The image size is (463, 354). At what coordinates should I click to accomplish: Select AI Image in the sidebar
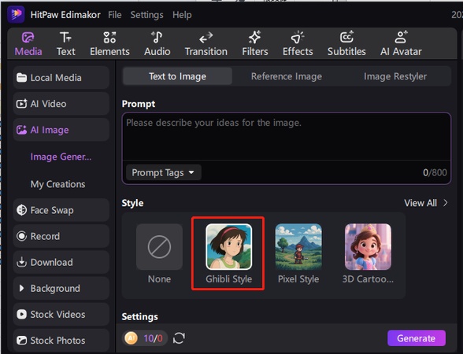61,130
